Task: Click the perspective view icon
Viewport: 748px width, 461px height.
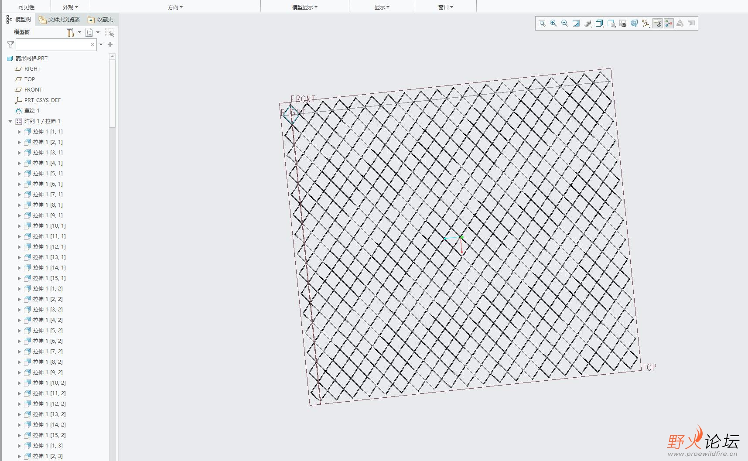Action: tap(634, 24)
